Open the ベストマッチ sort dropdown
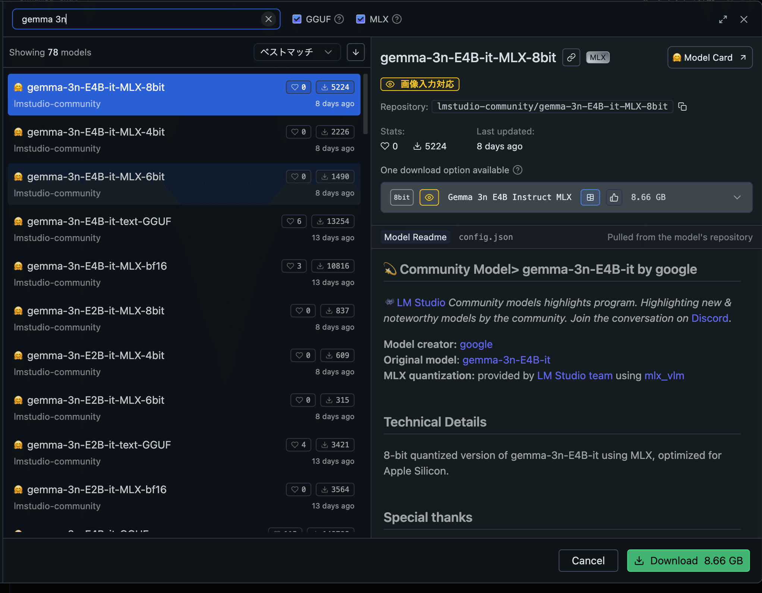The width and height of the screenshot is (762, 593). click(297, 52)
